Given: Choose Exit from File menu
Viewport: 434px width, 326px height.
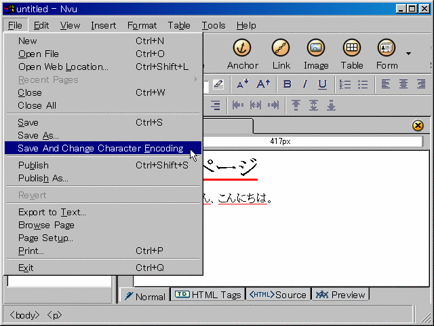Looking at the screenshot, I should (x=103, y=268).
